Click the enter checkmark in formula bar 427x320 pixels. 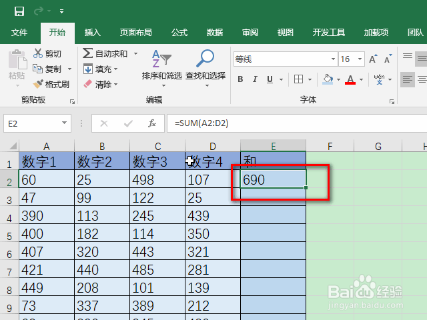[128, 123]
